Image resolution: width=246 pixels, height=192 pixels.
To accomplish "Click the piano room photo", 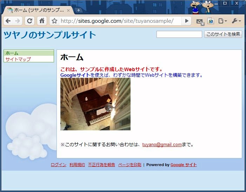I will coord(95,104).
